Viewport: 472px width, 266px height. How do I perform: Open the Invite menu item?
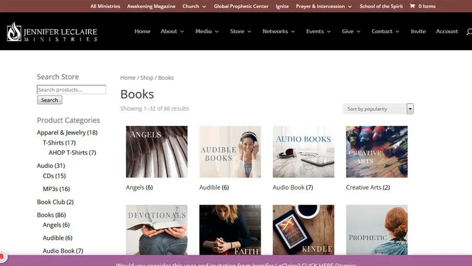pyautogui.click(x=418, y=31)
